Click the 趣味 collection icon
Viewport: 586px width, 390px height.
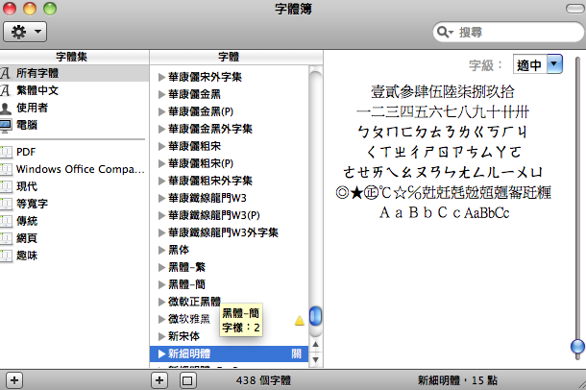click(x=6, y=256)
